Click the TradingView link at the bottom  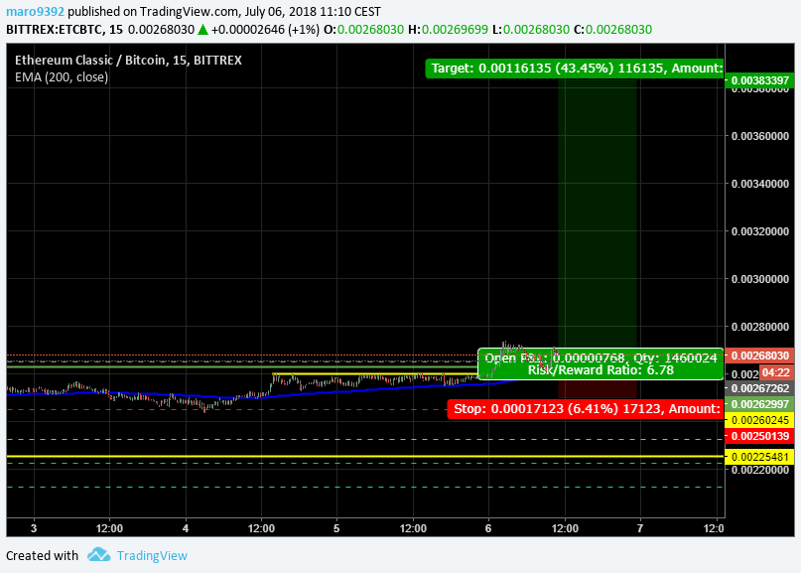[152, 555]
